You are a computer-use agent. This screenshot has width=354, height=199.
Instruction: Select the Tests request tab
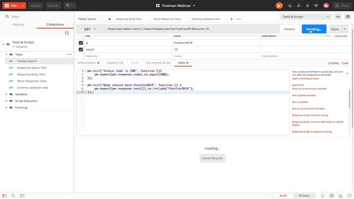pyautogui.click(x=183, y=62)
